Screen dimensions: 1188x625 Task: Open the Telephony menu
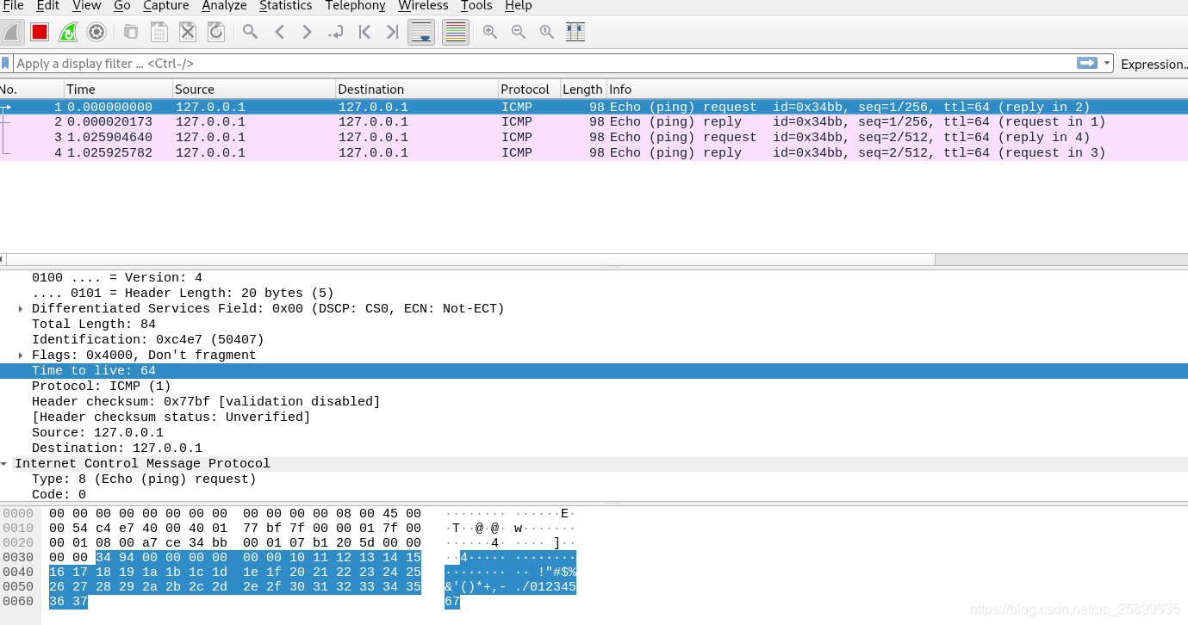pos(356,6)
